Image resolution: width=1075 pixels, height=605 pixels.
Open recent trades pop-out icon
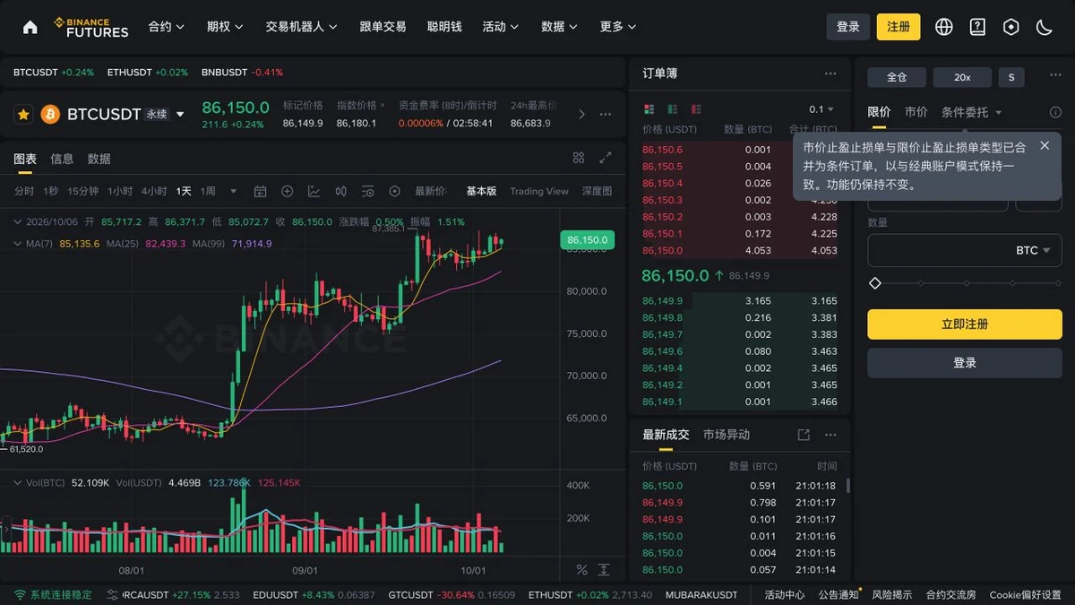pyautogui.click(x=804, y=435)
